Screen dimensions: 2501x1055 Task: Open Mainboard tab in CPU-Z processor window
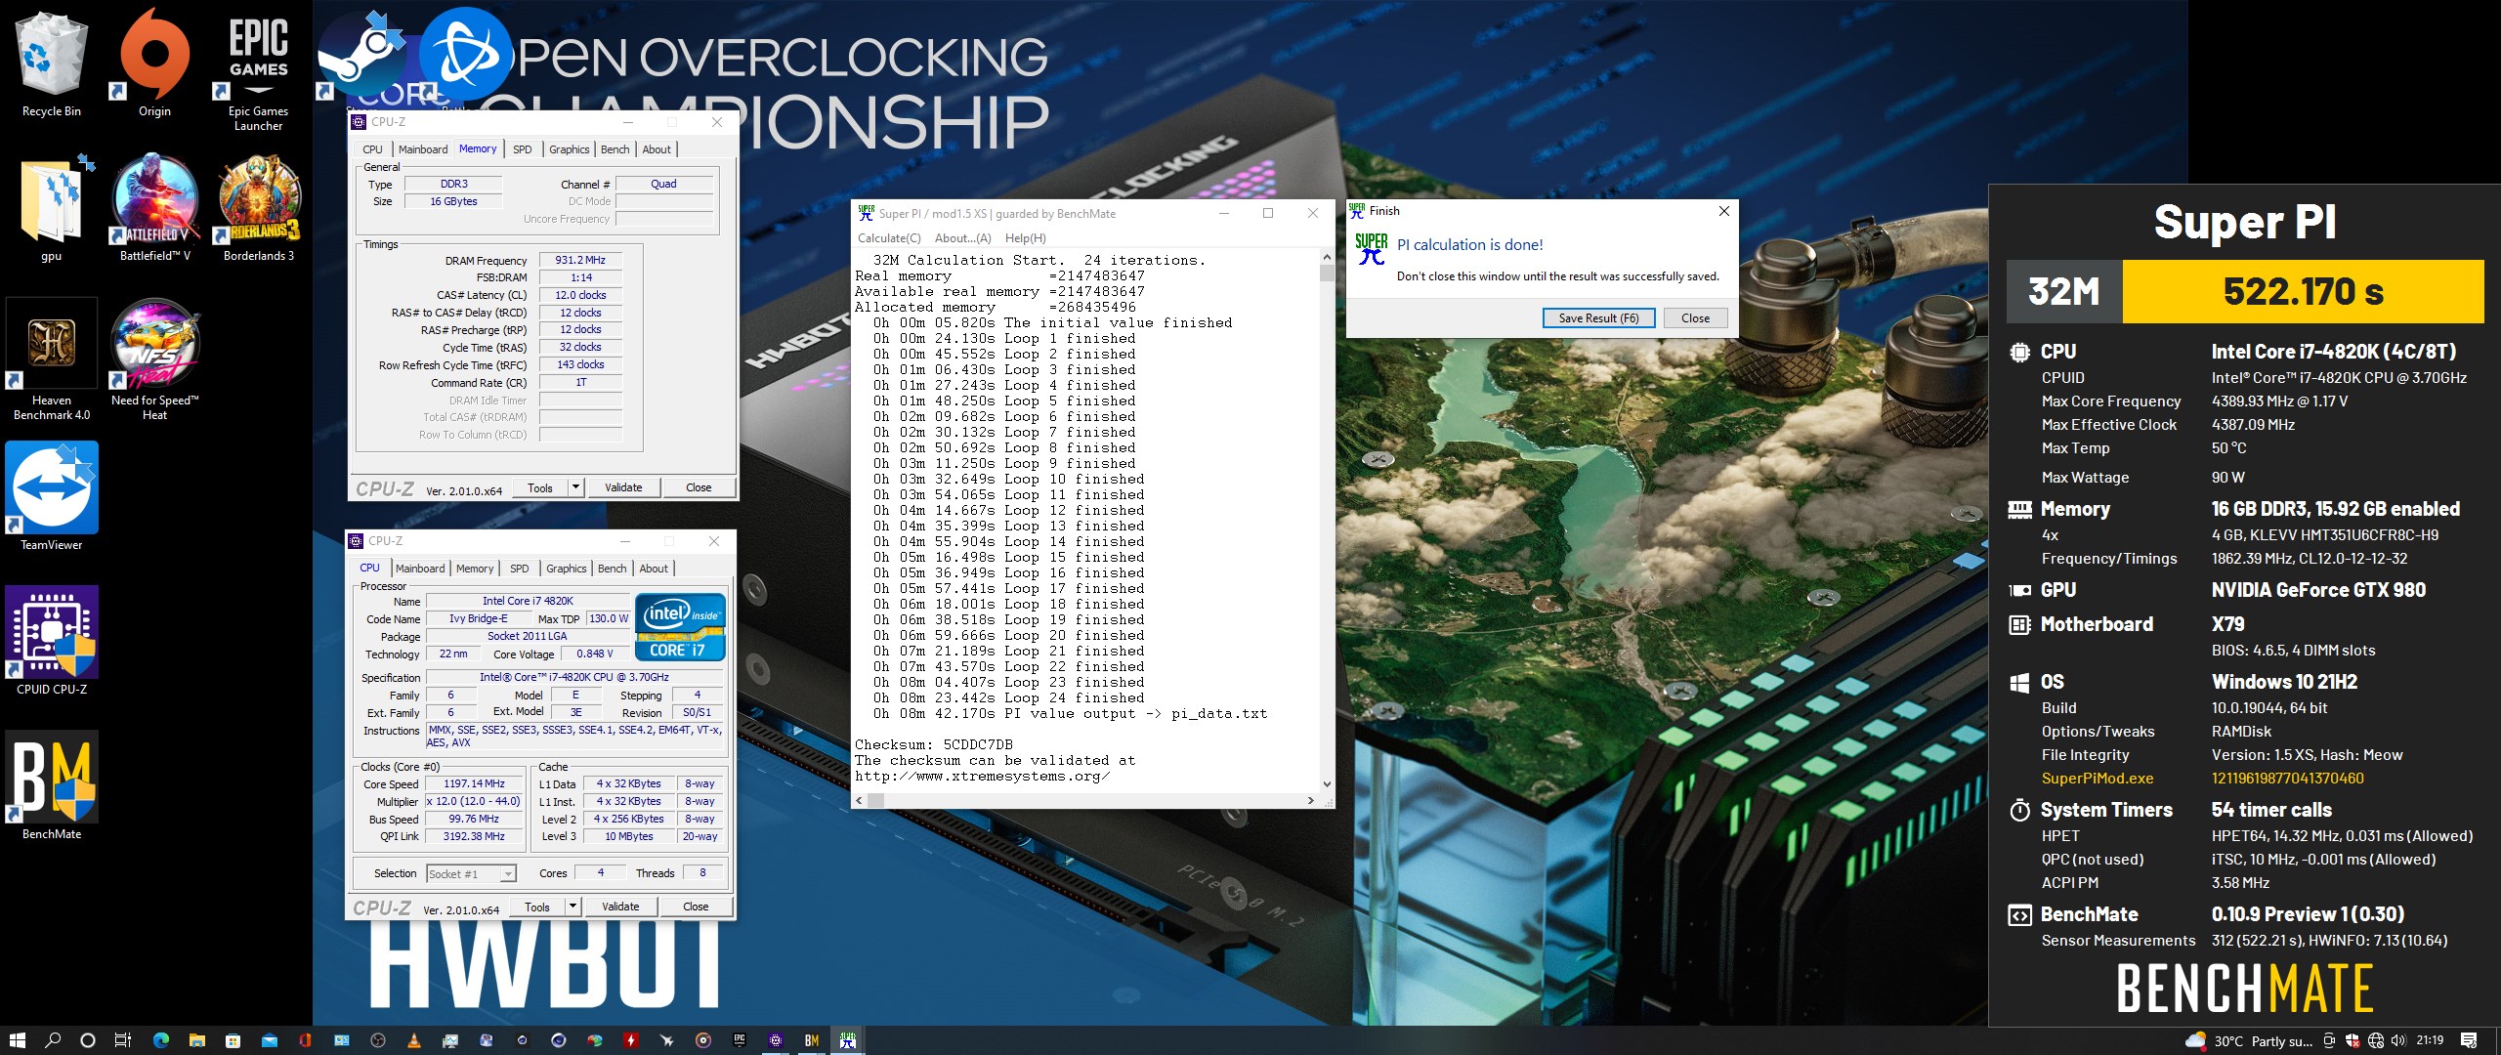pos(420,569)
